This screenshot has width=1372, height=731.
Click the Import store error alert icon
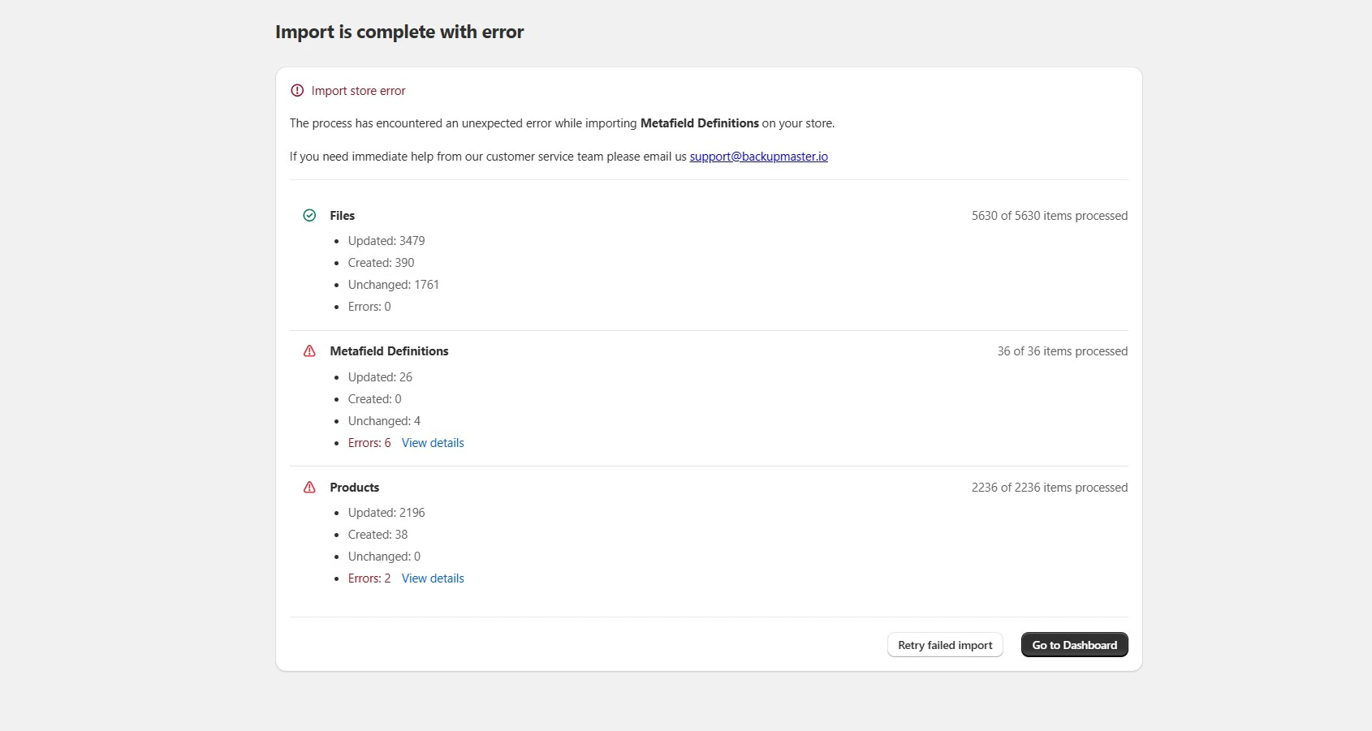(x=297, y=91)
